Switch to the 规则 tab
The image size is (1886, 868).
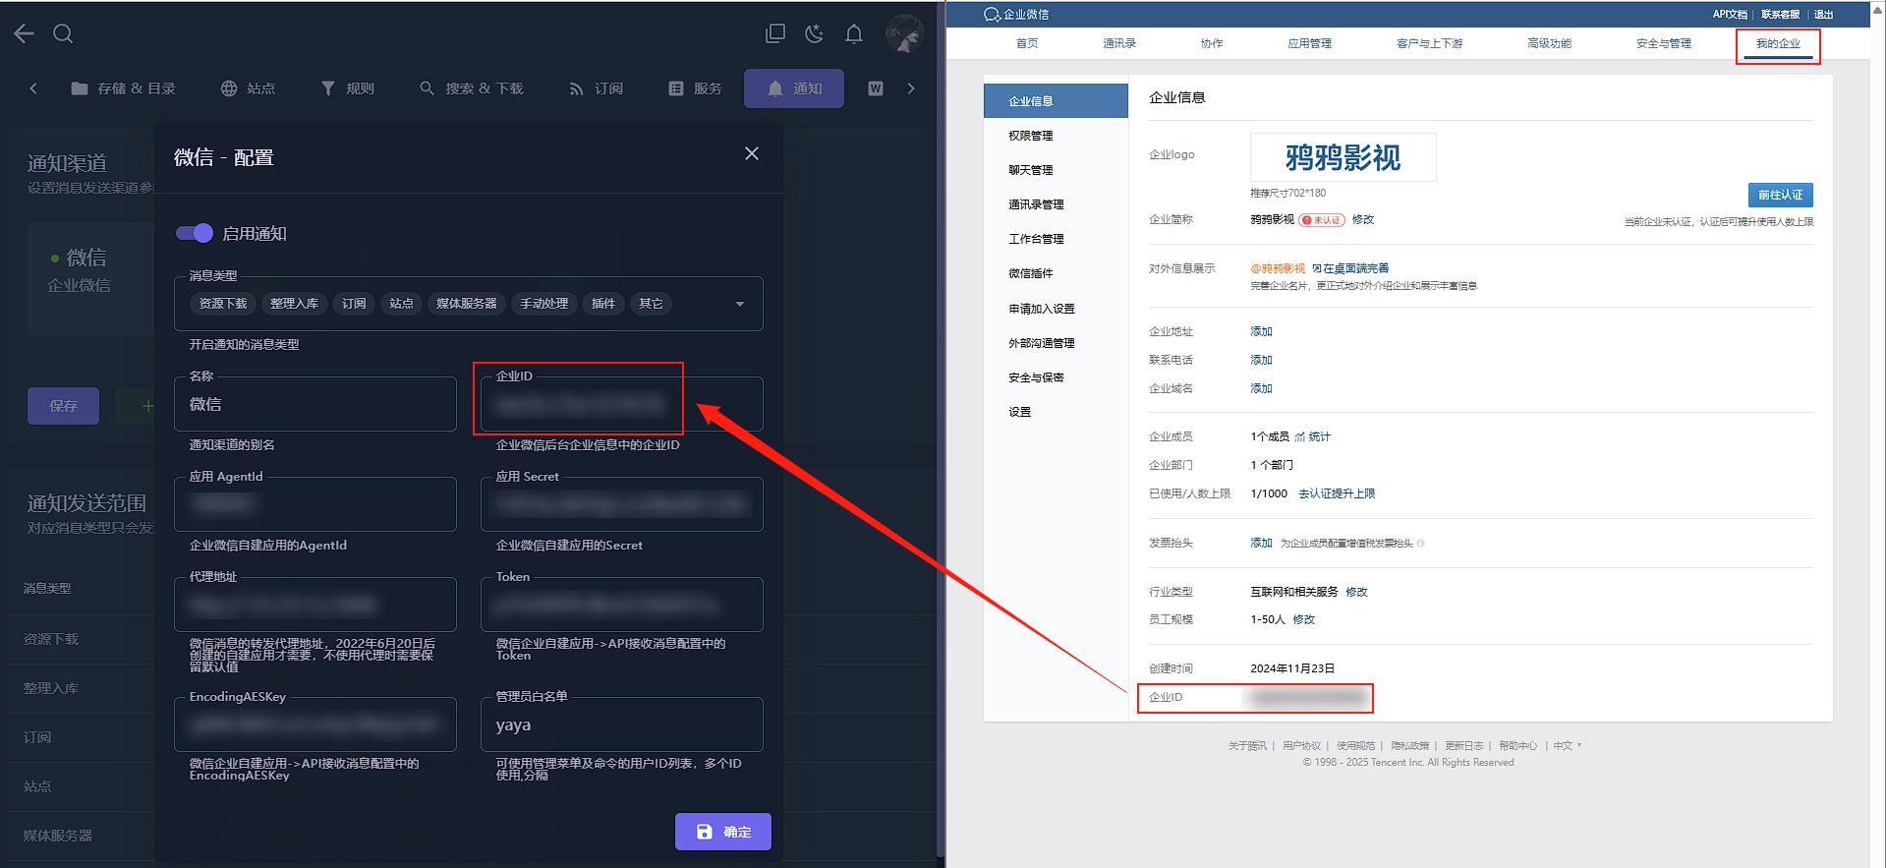click(x=348, y=88)
